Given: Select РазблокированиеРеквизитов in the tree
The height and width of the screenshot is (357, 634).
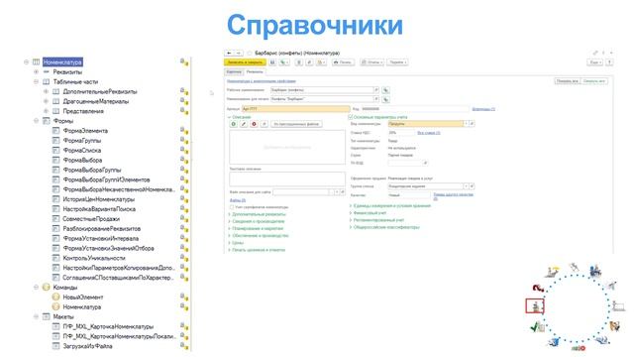Looking at the screenshot, I should pos(101,229).
